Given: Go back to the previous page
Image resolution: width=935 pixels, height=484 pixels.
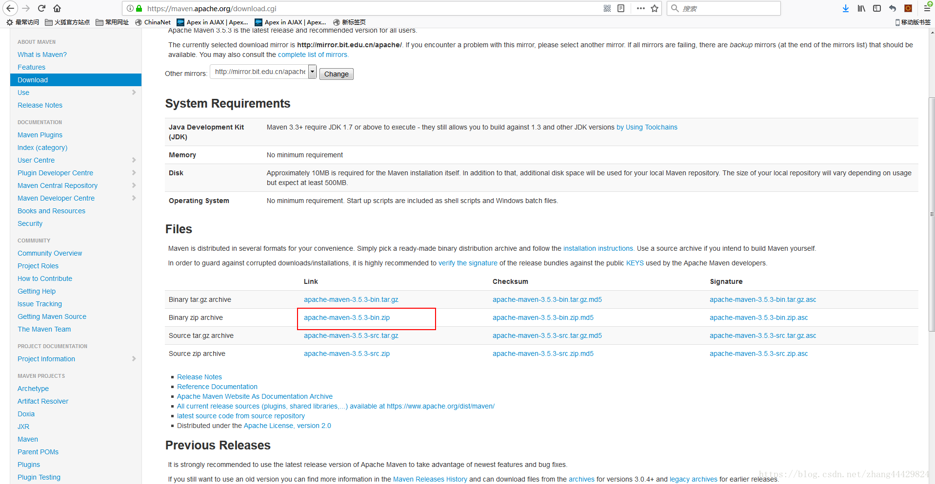Looking at the screenshot, I should click(x=10, y=8).
